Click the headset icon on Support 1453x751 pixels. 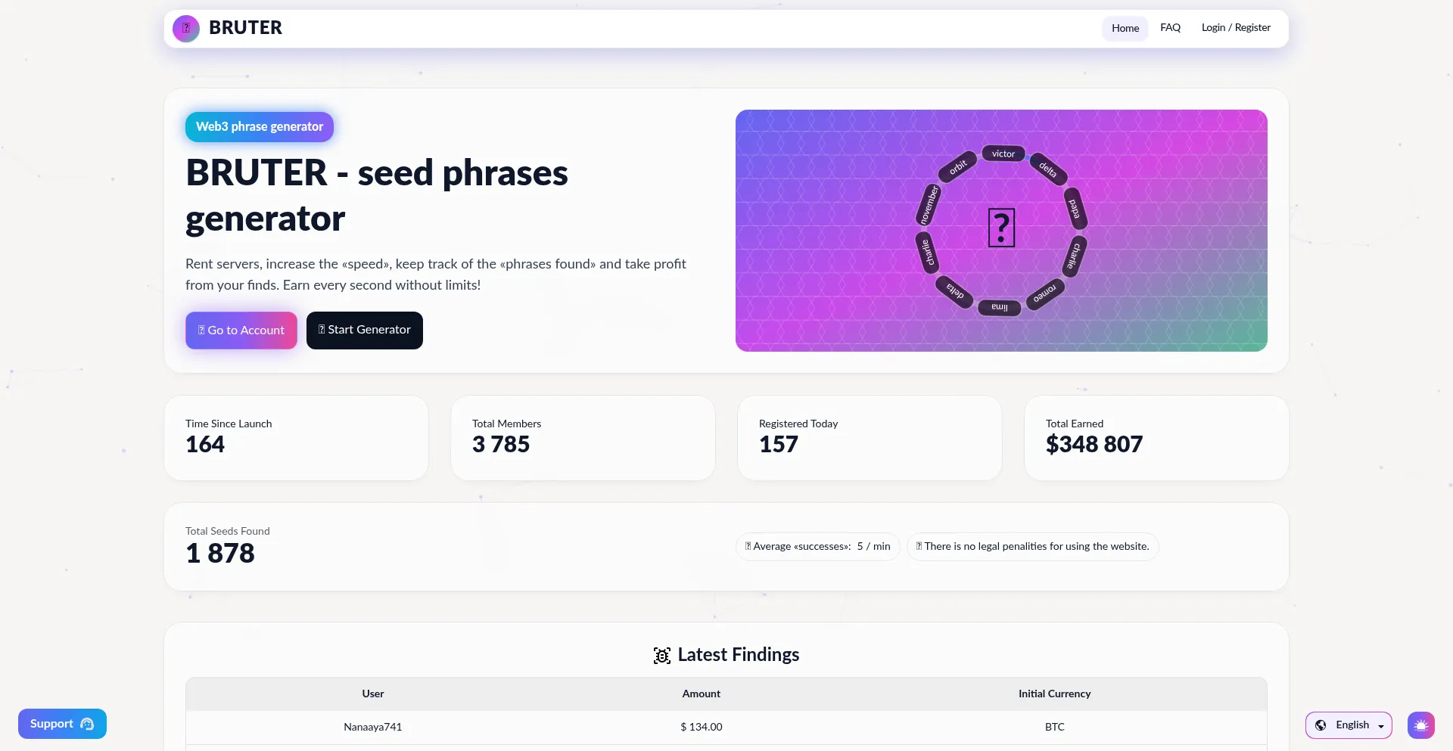tap(87, 724)
